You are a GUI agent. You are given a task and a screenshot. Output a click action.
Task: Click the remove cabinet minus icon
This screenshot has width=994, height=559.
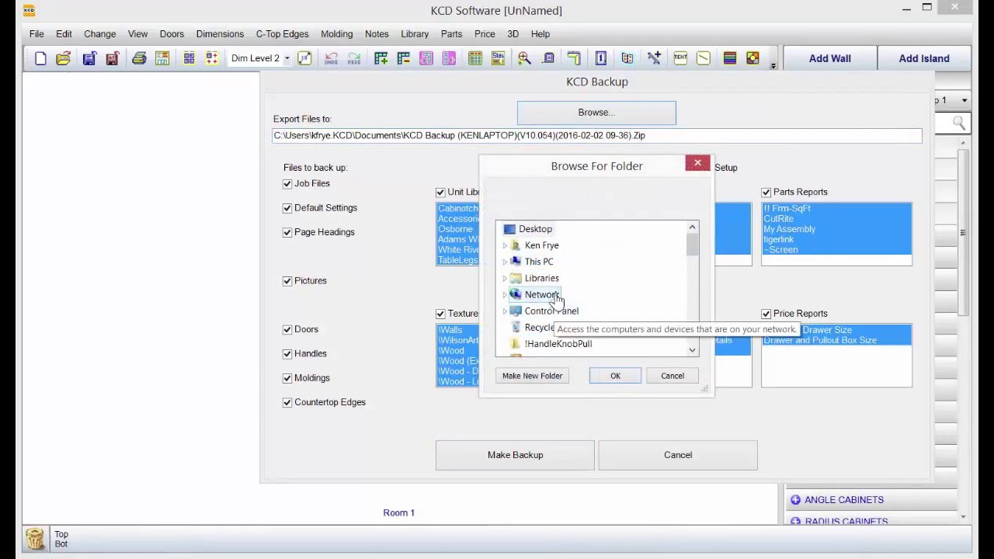403,58
